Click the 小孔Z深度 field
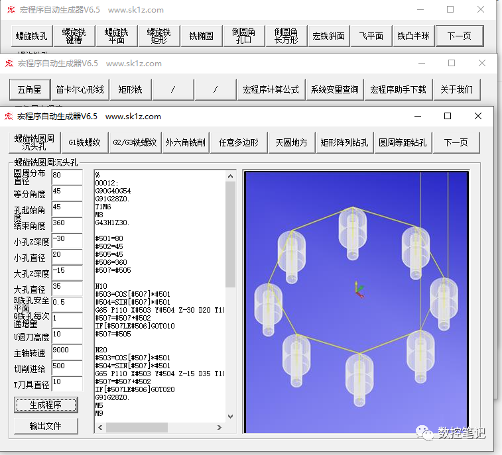This screenshot has height=455, width=502. click(67, 241)
